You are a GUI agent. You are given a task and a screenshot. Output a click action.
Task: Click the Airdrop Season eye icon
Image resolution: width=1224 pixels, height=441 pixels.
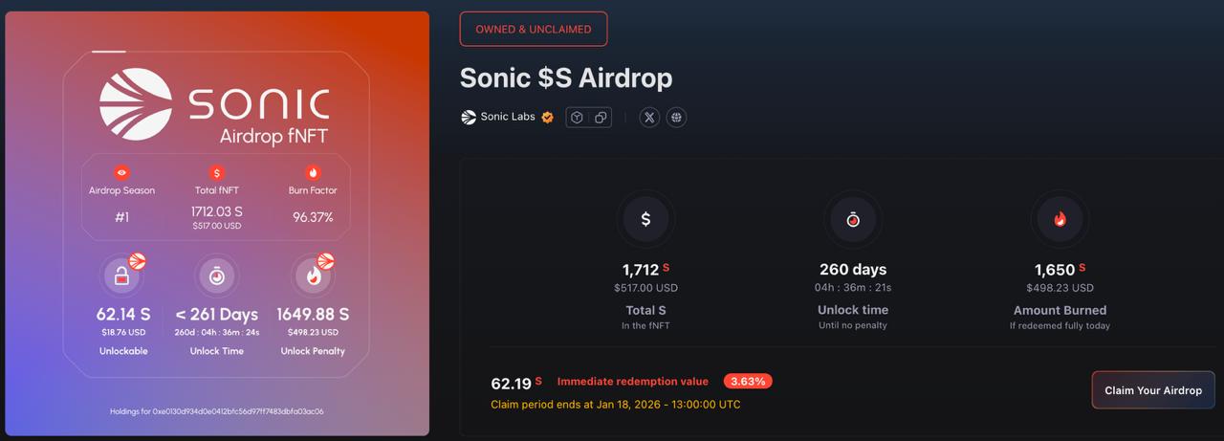(121, 173)
